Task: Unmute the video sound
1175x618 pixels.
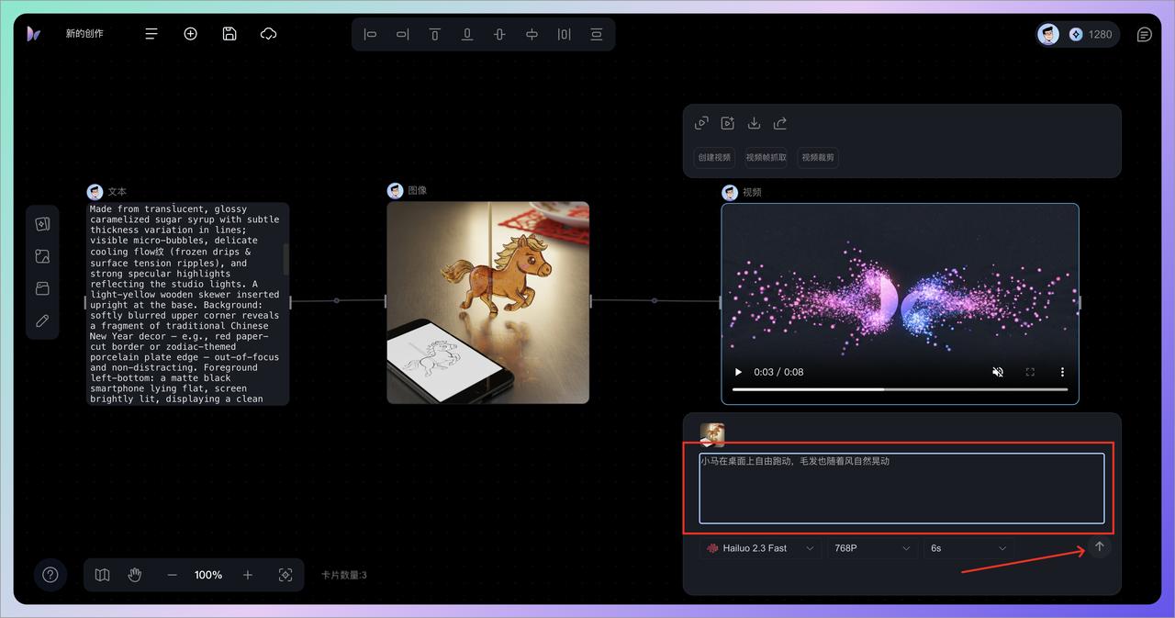Action: tap(998, 372)
